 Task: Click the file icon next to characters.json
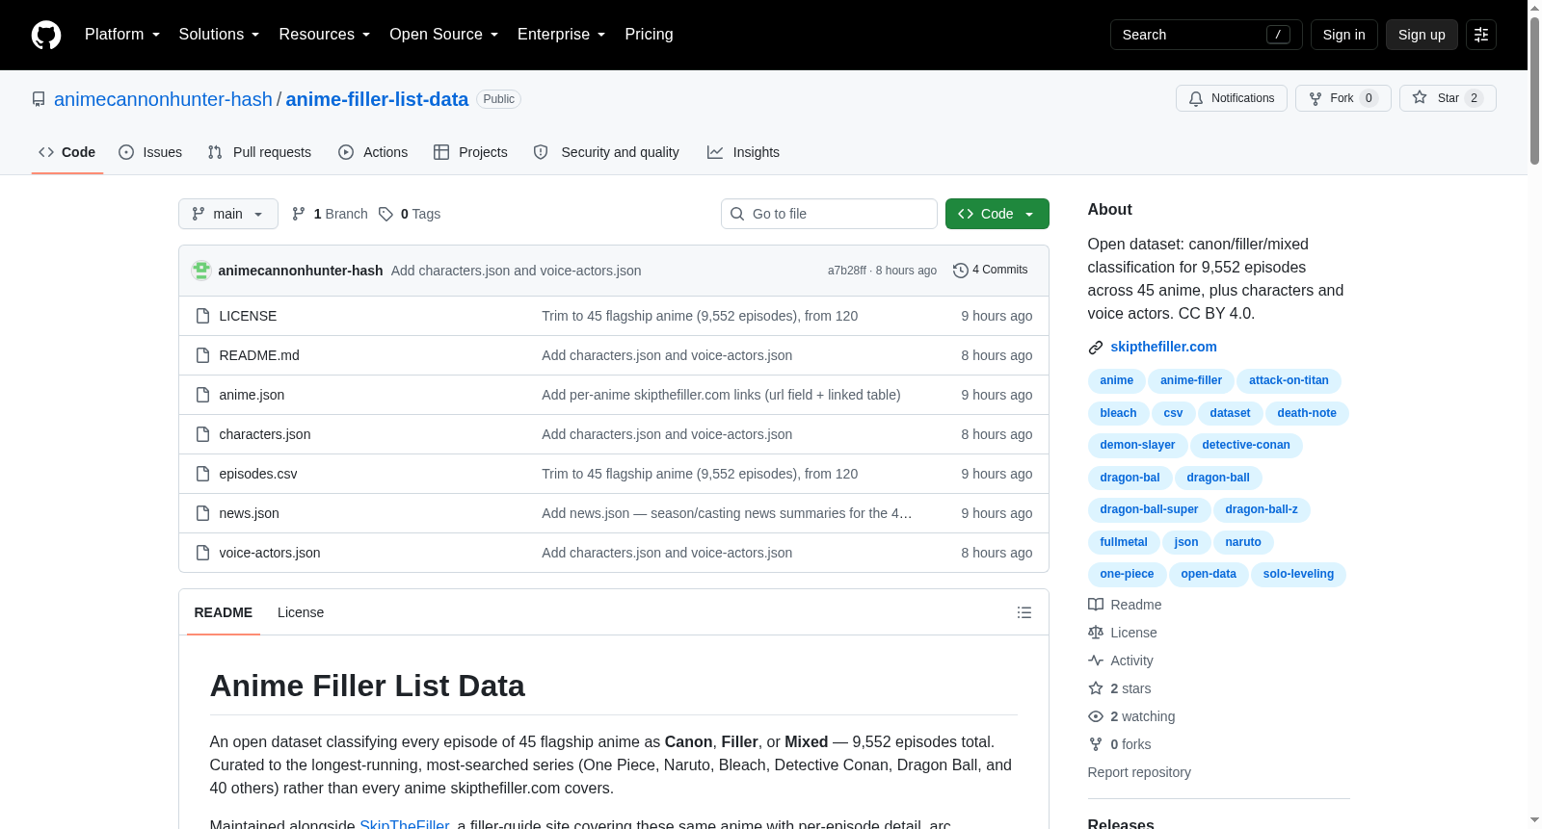click(x=202, y=434)
